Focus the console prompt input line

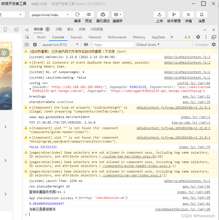coord(121,214)
